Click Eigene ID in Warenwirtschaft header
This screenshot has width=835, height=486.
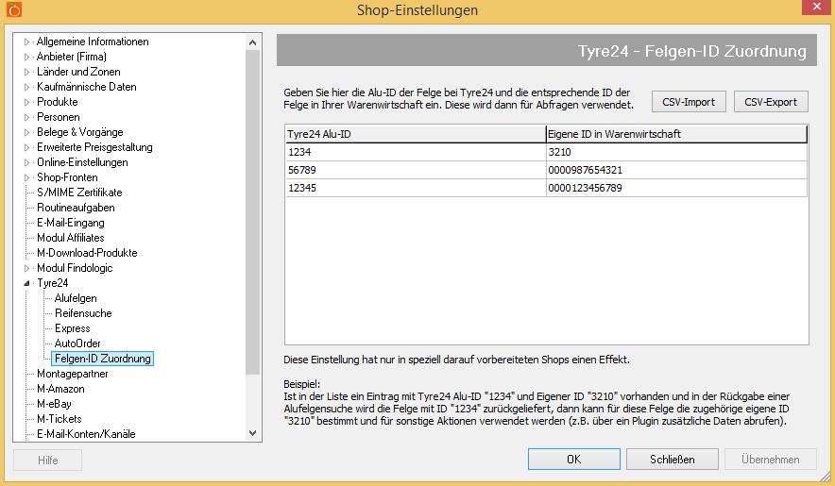pyautogui.click(x=676, y=134)
